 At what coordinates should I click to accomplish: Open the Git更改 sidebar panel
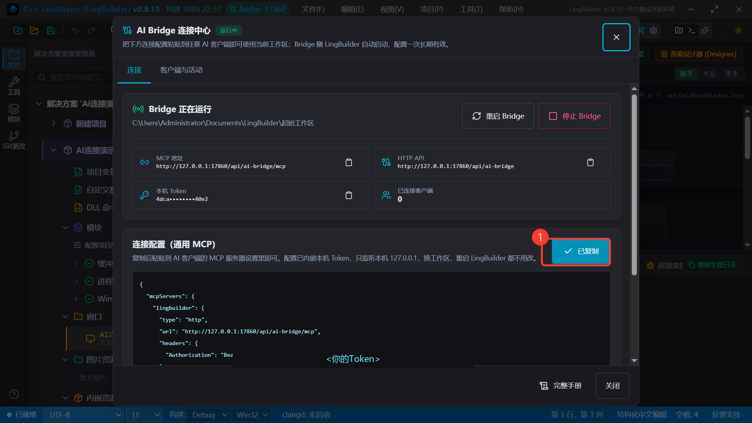point(14,140)
